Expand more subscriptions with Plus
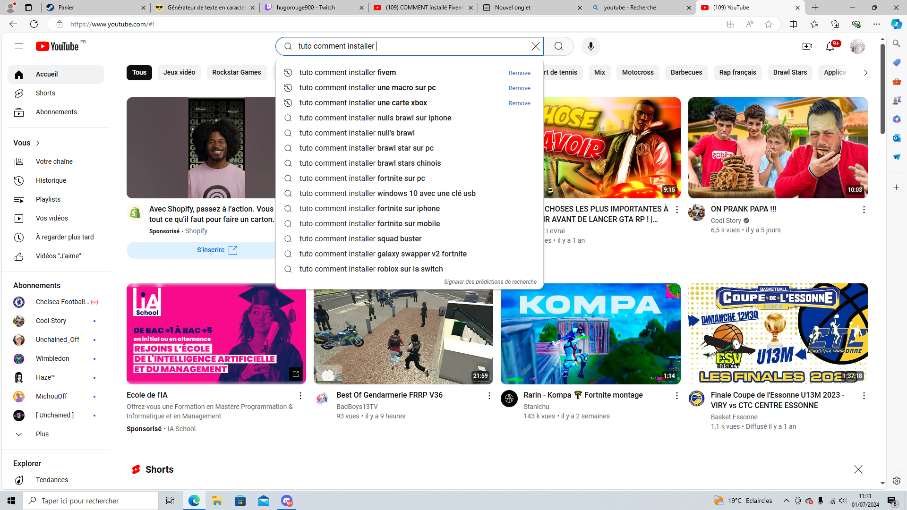Screen dimensions: 907x510 tap(56, 434)
